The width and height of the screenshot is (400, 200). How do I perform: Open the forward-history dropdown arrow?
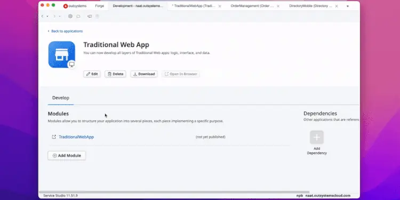click(60, 17)
